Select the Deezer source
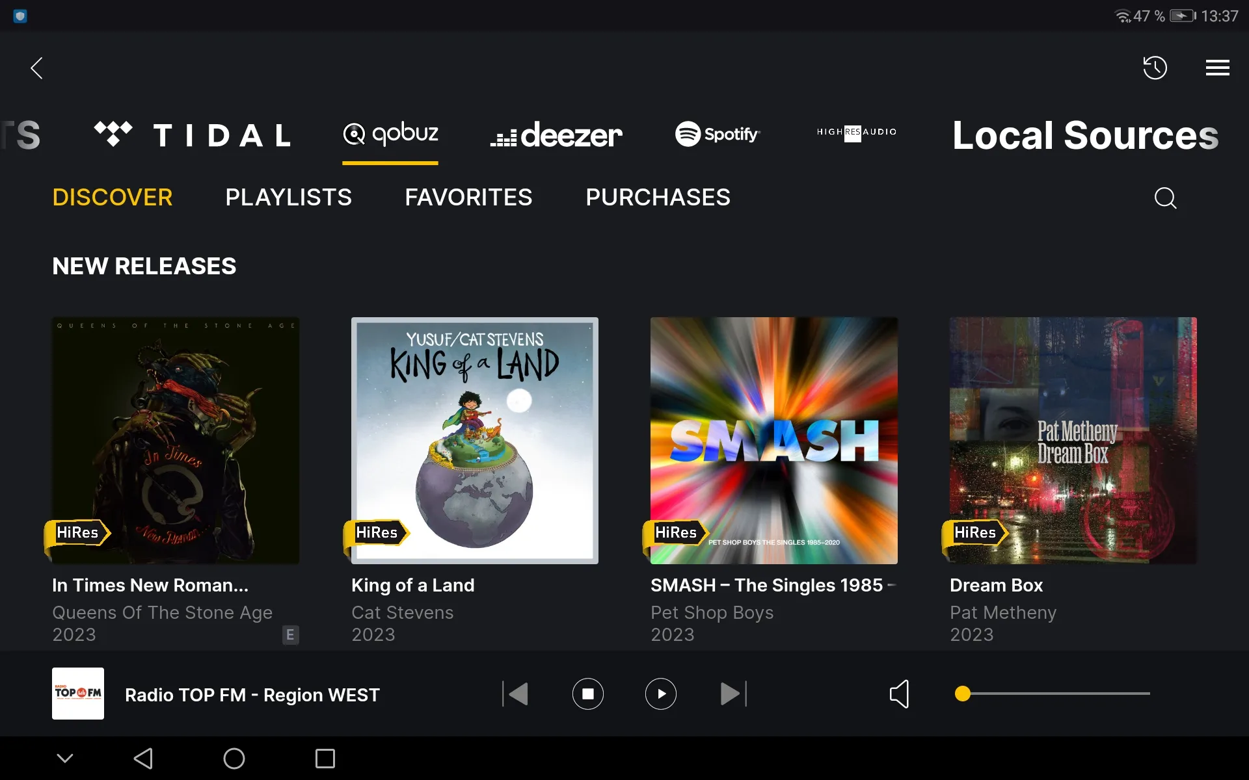Image resolution: width=1249 pixels, height=780 pixels. (x=556, y=135)
